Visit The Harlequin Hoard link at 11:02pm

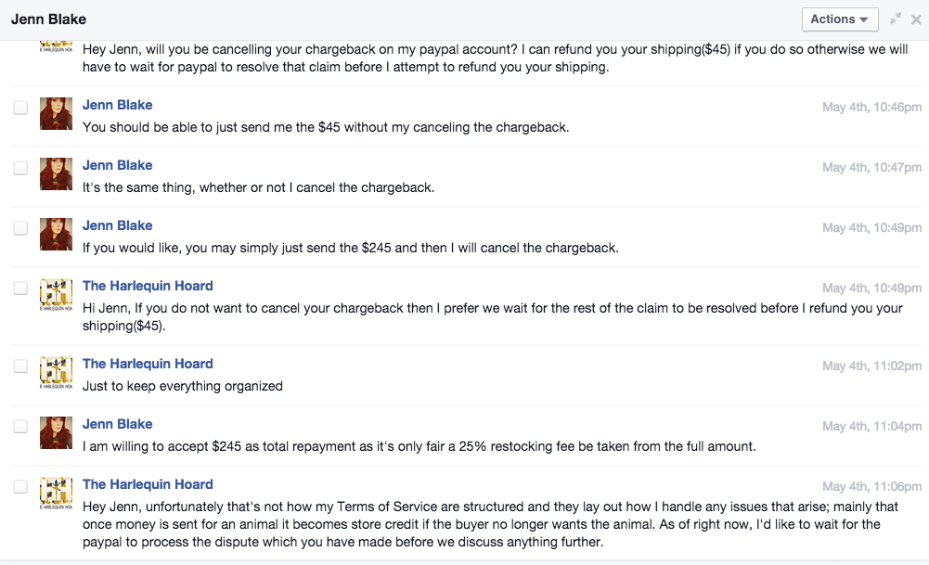point(148,364)
